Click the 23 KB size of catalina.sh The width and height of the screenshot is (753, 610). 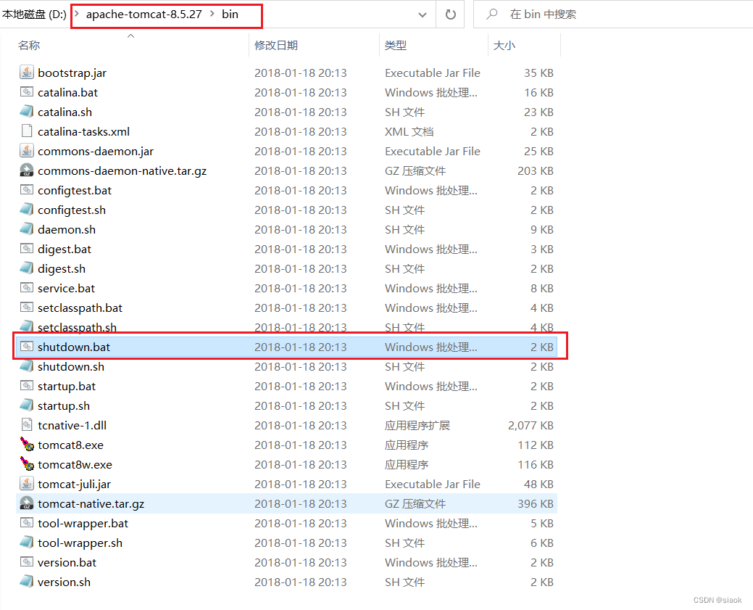(x=538, y=112)
